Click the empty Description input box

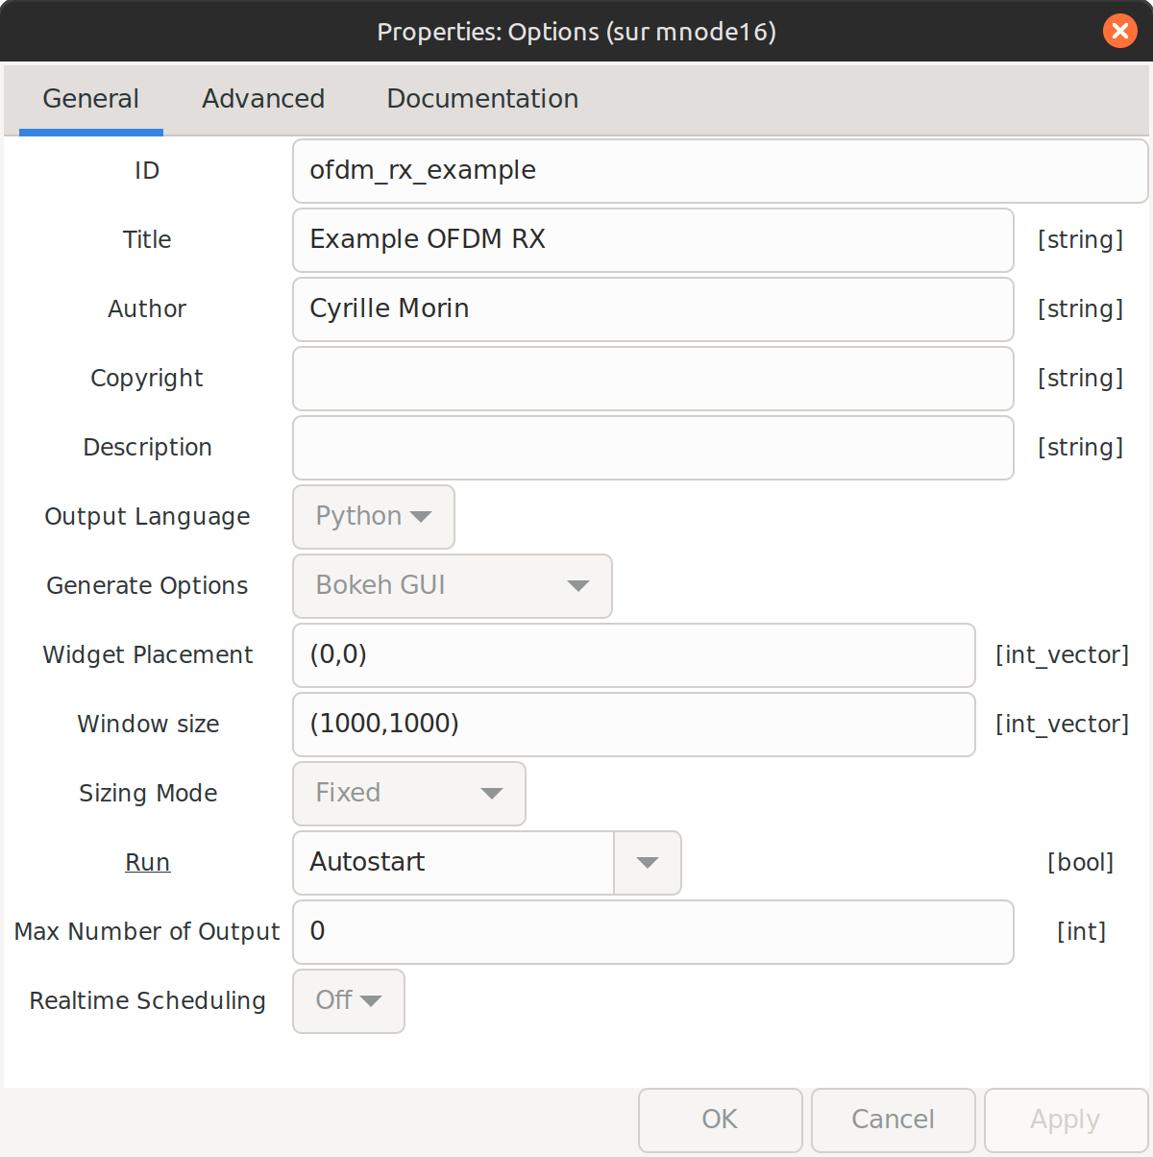pyautogui.click(x=652, y=448)
